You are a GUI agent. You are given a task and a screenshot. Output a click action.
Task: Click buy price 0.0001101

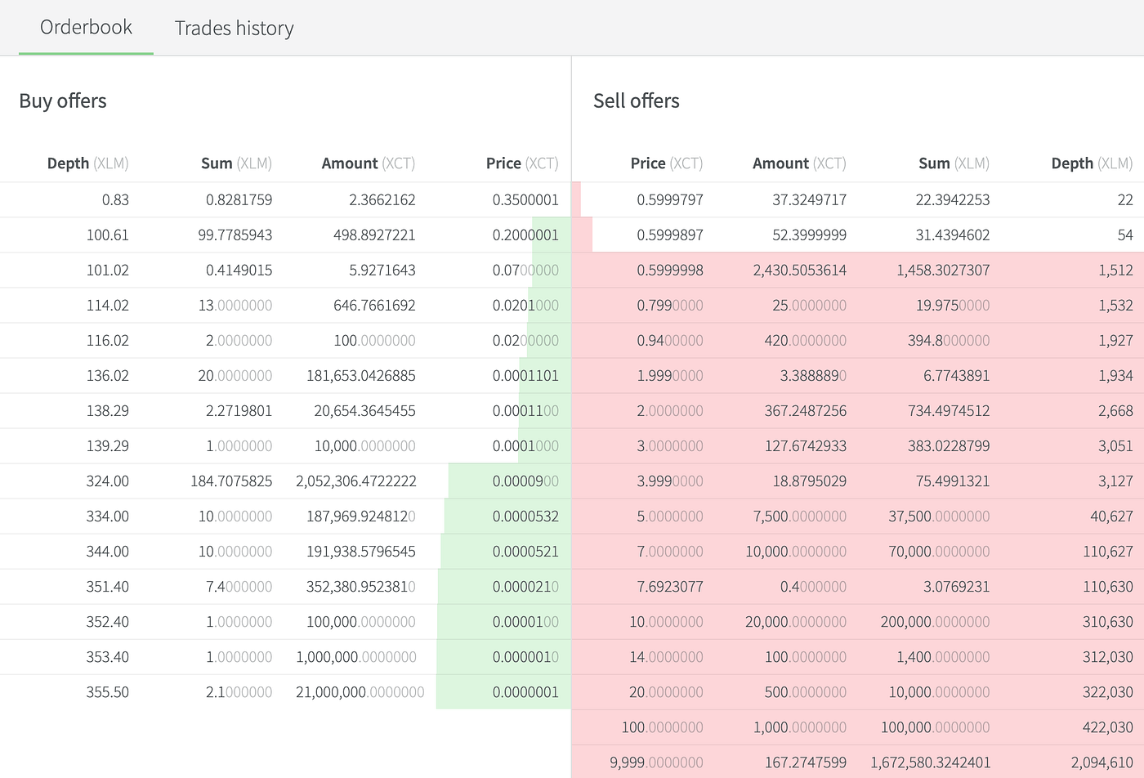pos(525,375)
